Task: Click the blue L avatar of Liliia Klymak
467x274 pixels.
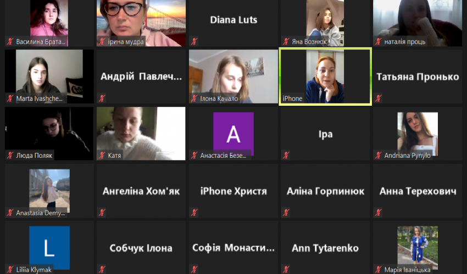Action: tap(49, 248)
